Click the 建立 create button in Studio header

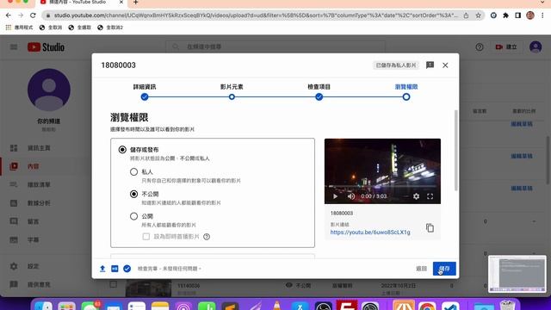tap(506, 46)
